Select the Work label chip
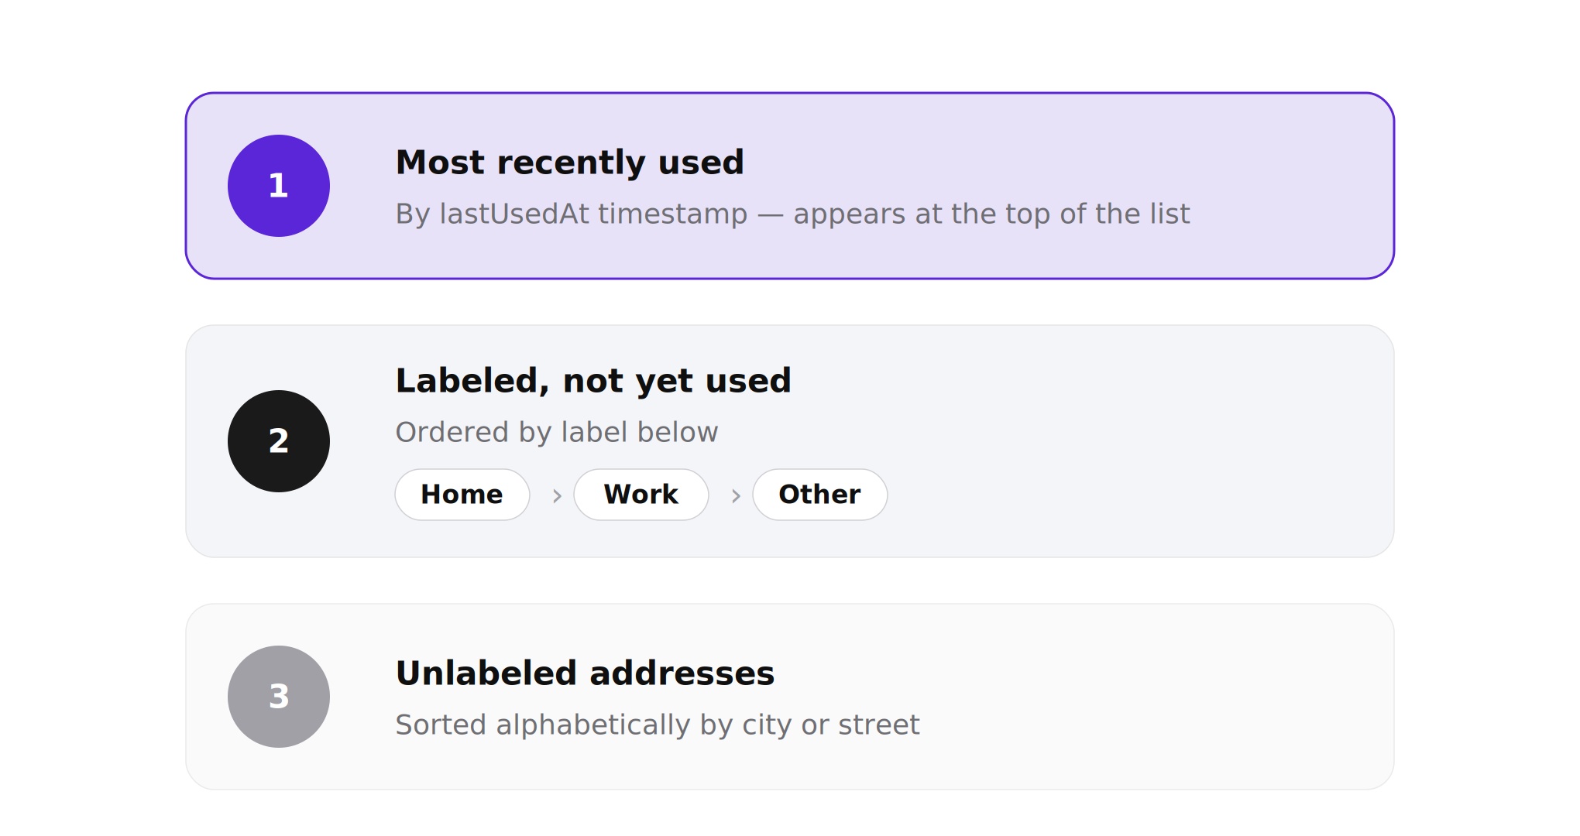Viewport: 1580px width, 836px height. [x=641, y=495]
